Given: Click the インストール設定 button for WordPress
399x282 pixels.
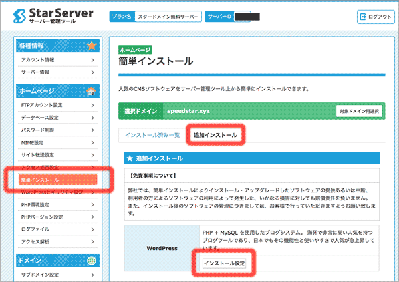Looking at the screenshot, I should pyautogui.click(x=224, y=263).
